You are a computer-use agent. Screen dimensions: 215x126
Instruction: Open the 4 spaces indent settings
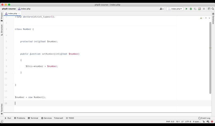pos(197,121)
